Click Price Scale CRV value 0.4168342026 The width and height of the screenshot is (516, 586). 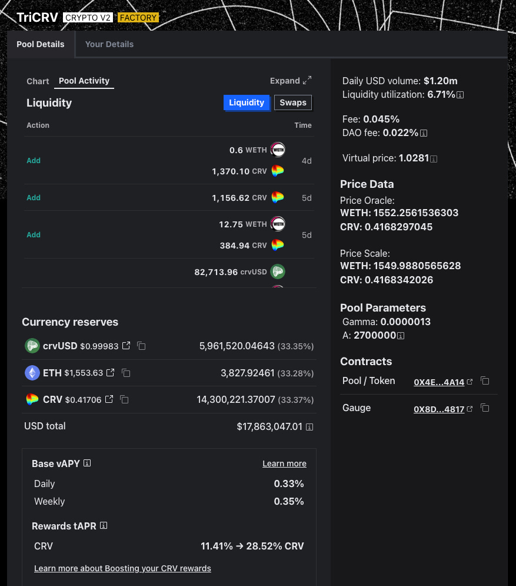(399, 280)
